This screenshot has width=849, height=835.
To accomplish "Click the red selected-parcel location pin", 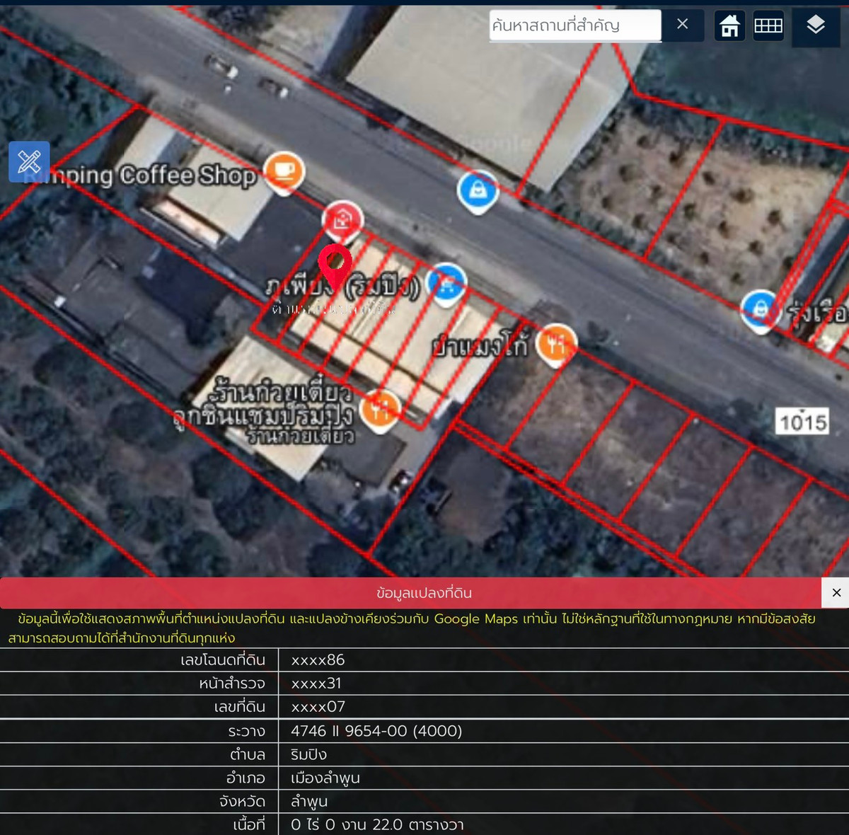I will click(335, 265).
